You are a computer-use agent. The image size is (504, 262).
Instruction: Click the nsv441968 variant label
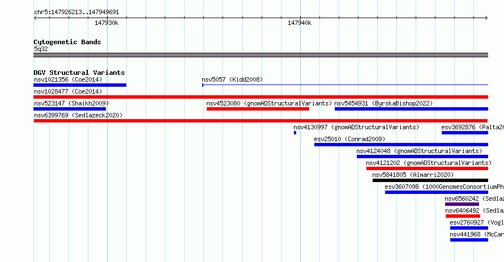pos(477,234)
